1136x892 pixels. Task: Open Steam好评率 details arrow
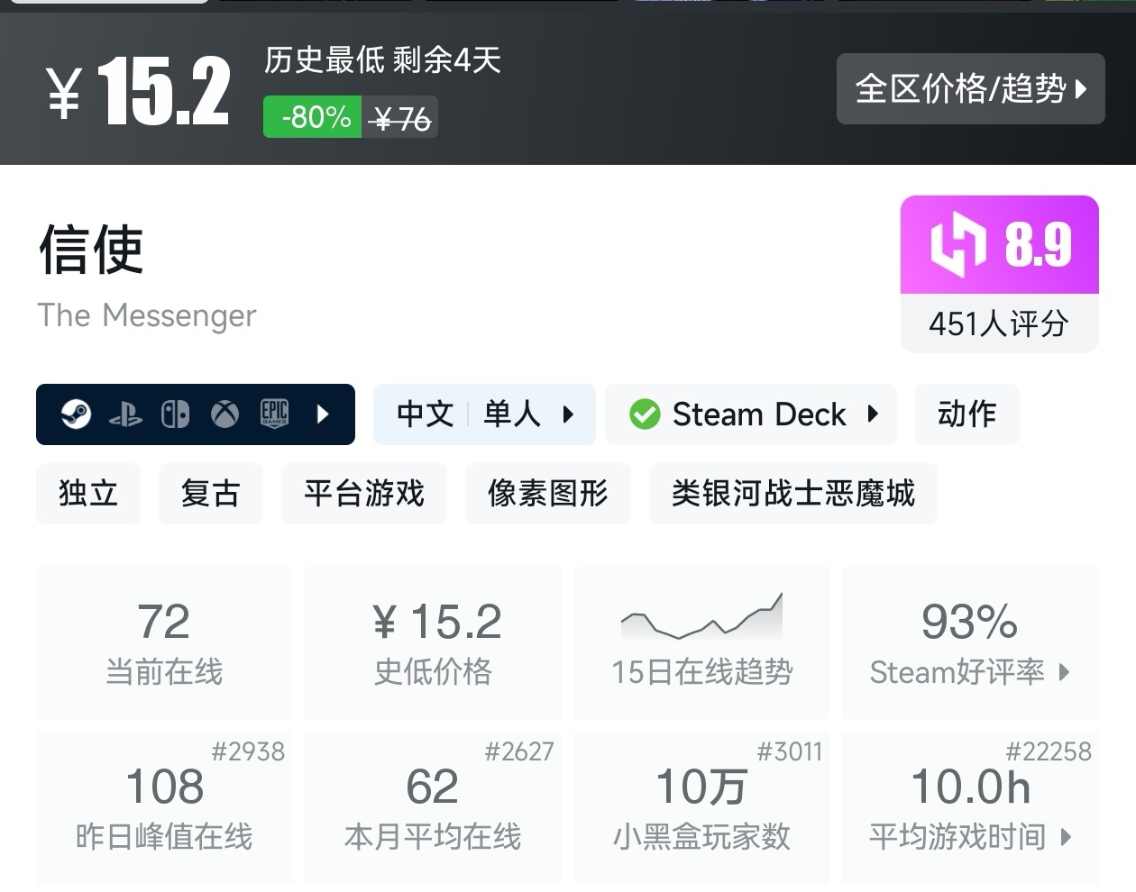pos(1064,672)
